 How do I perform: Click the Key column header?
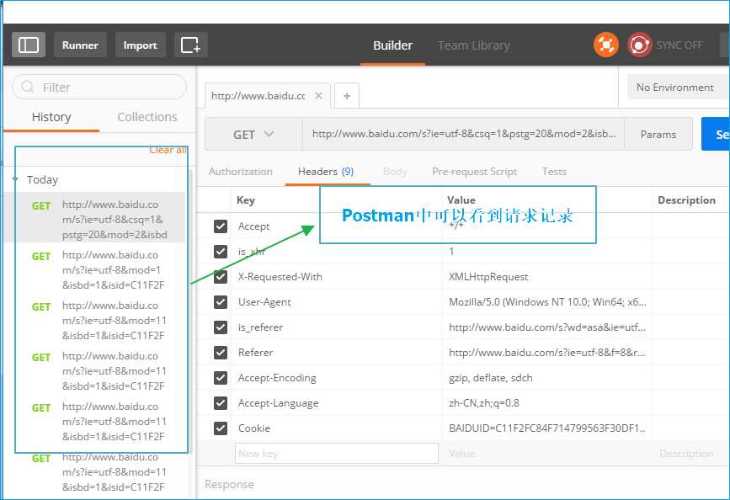pos(246,200)
